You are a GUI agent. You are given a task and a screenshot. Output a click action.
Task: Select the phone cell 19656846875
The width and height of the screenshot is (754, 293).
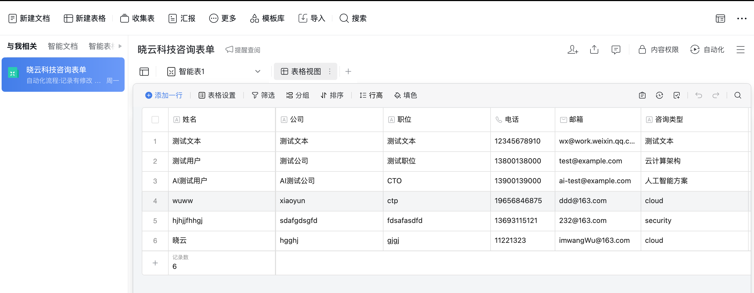523,201
